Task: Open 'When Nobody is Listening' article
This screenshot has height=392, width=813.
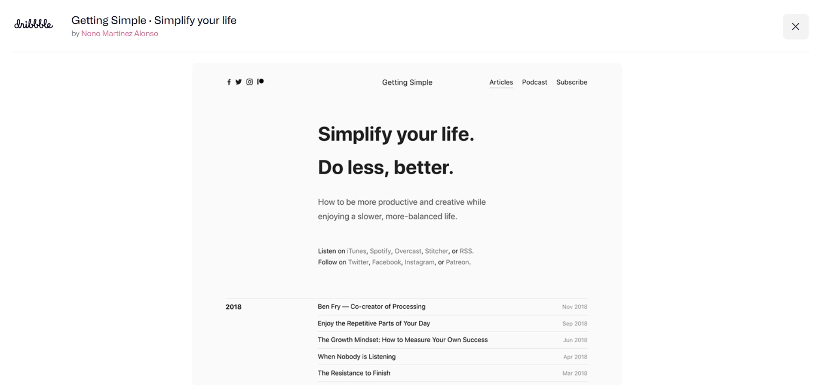Action: point(356,357)
